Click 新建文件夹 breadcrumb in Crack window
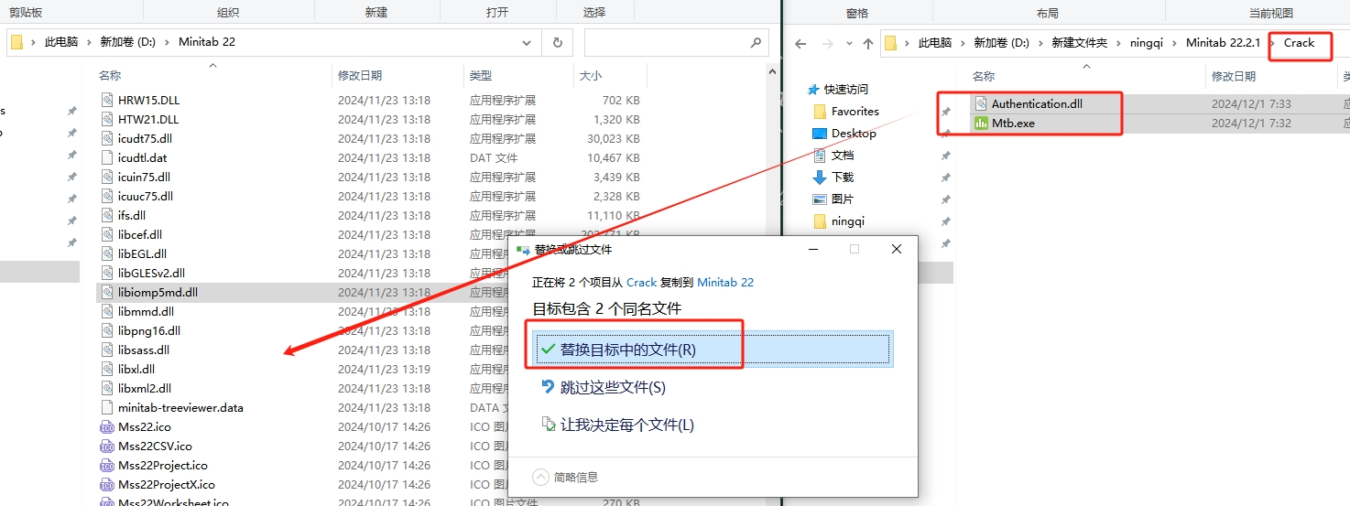1350x506 pixels. pos(1080,43)
